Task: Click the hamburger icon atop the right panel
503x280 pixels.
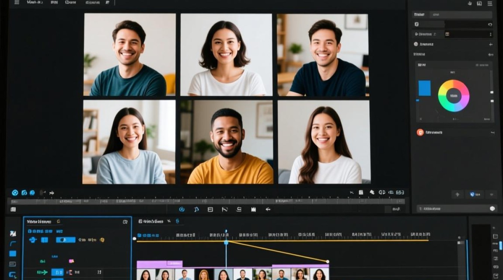Action: 490,3
